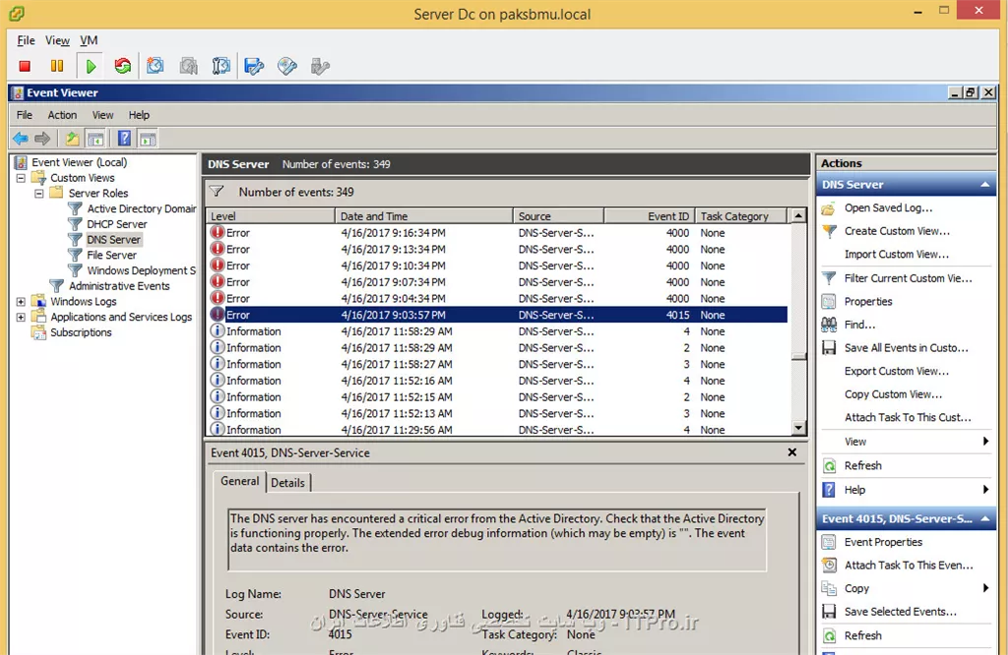This screenshot has height=655, width=1008.
Task: Collapse the DNS Server actions section
Action: click(984, 184)
